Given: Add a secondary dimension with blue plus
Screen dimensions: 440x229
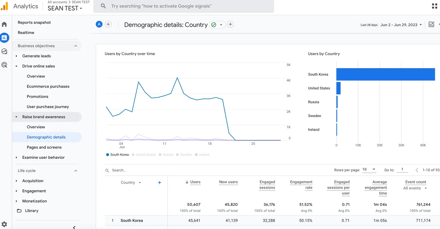Looking at the screenshot, I should pyautogui.click(x=159, y=183).
